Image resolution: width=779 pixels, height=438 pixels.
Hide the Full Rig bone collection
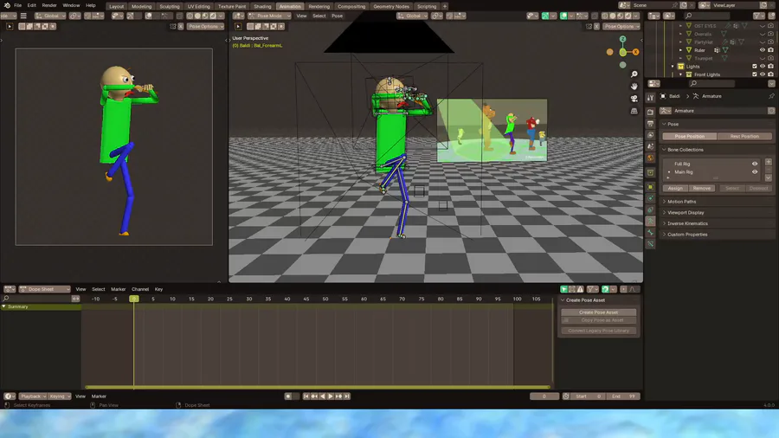tap(755, 164)
